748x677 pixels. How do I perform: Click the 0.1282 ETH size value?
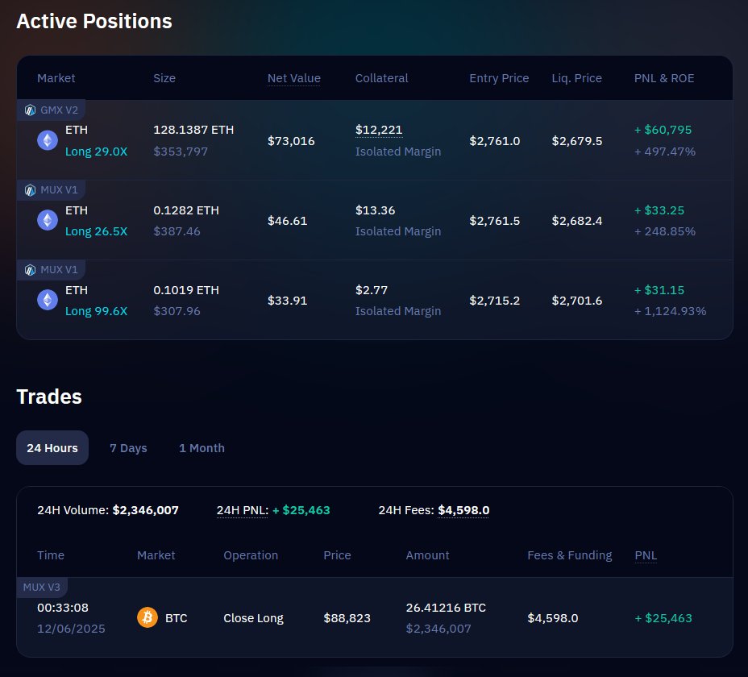186,210
